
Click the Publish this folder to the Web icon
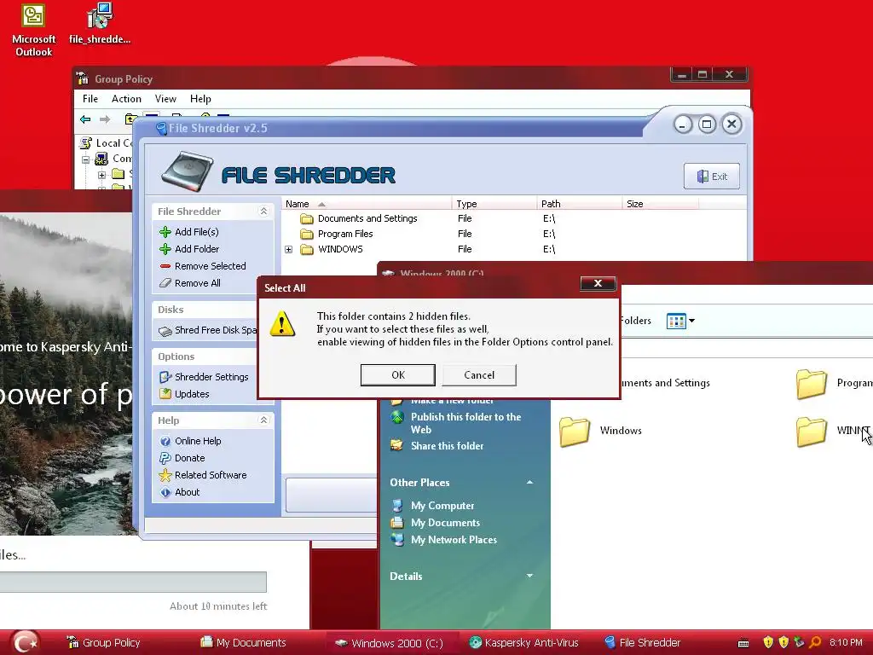(397, 417)
